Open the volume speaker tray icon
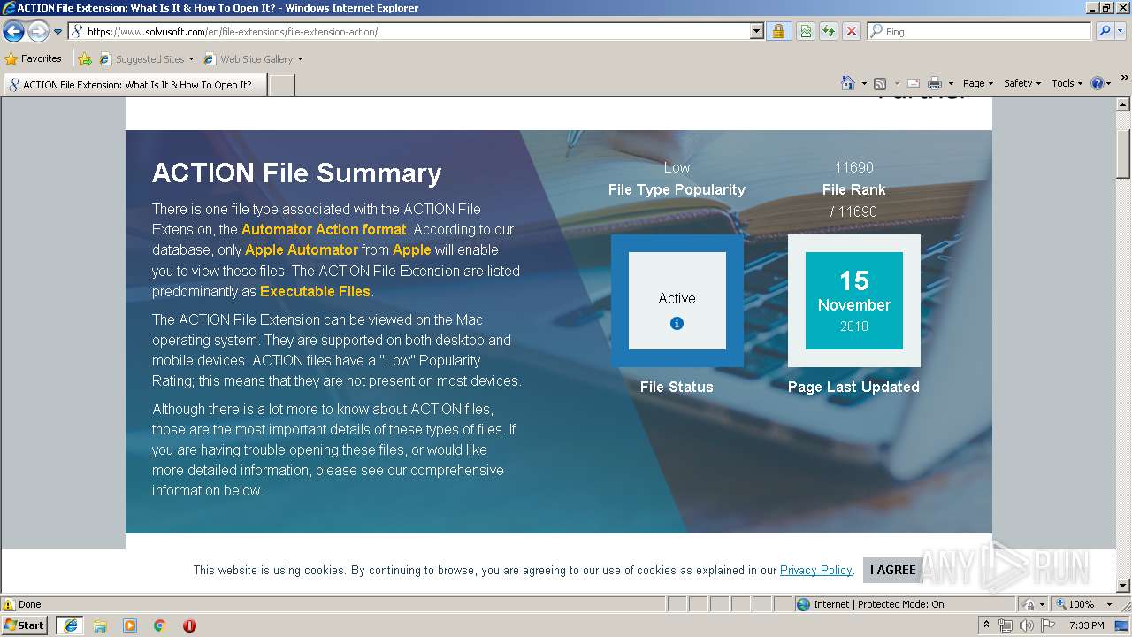 click(x=1027, y=625)
